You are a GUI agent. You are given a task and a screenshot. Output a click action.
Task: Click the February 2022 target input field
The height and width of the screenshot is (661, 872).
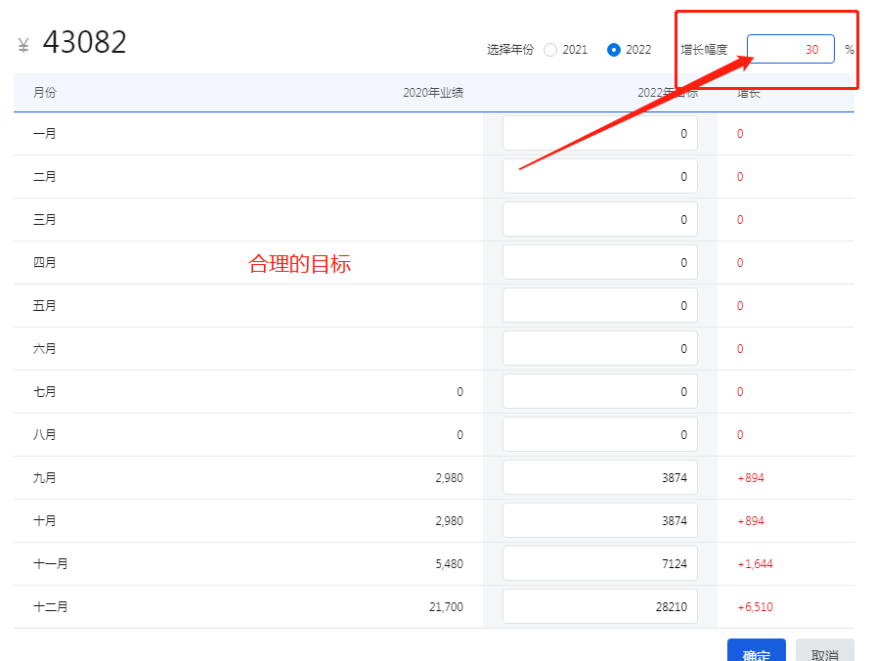coord(600,176)
